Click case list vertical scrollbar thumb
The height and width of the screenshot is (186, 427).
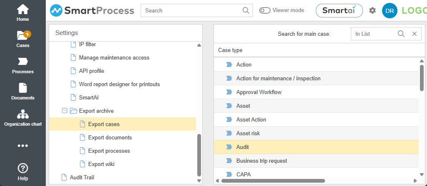(x=422, y=78)
